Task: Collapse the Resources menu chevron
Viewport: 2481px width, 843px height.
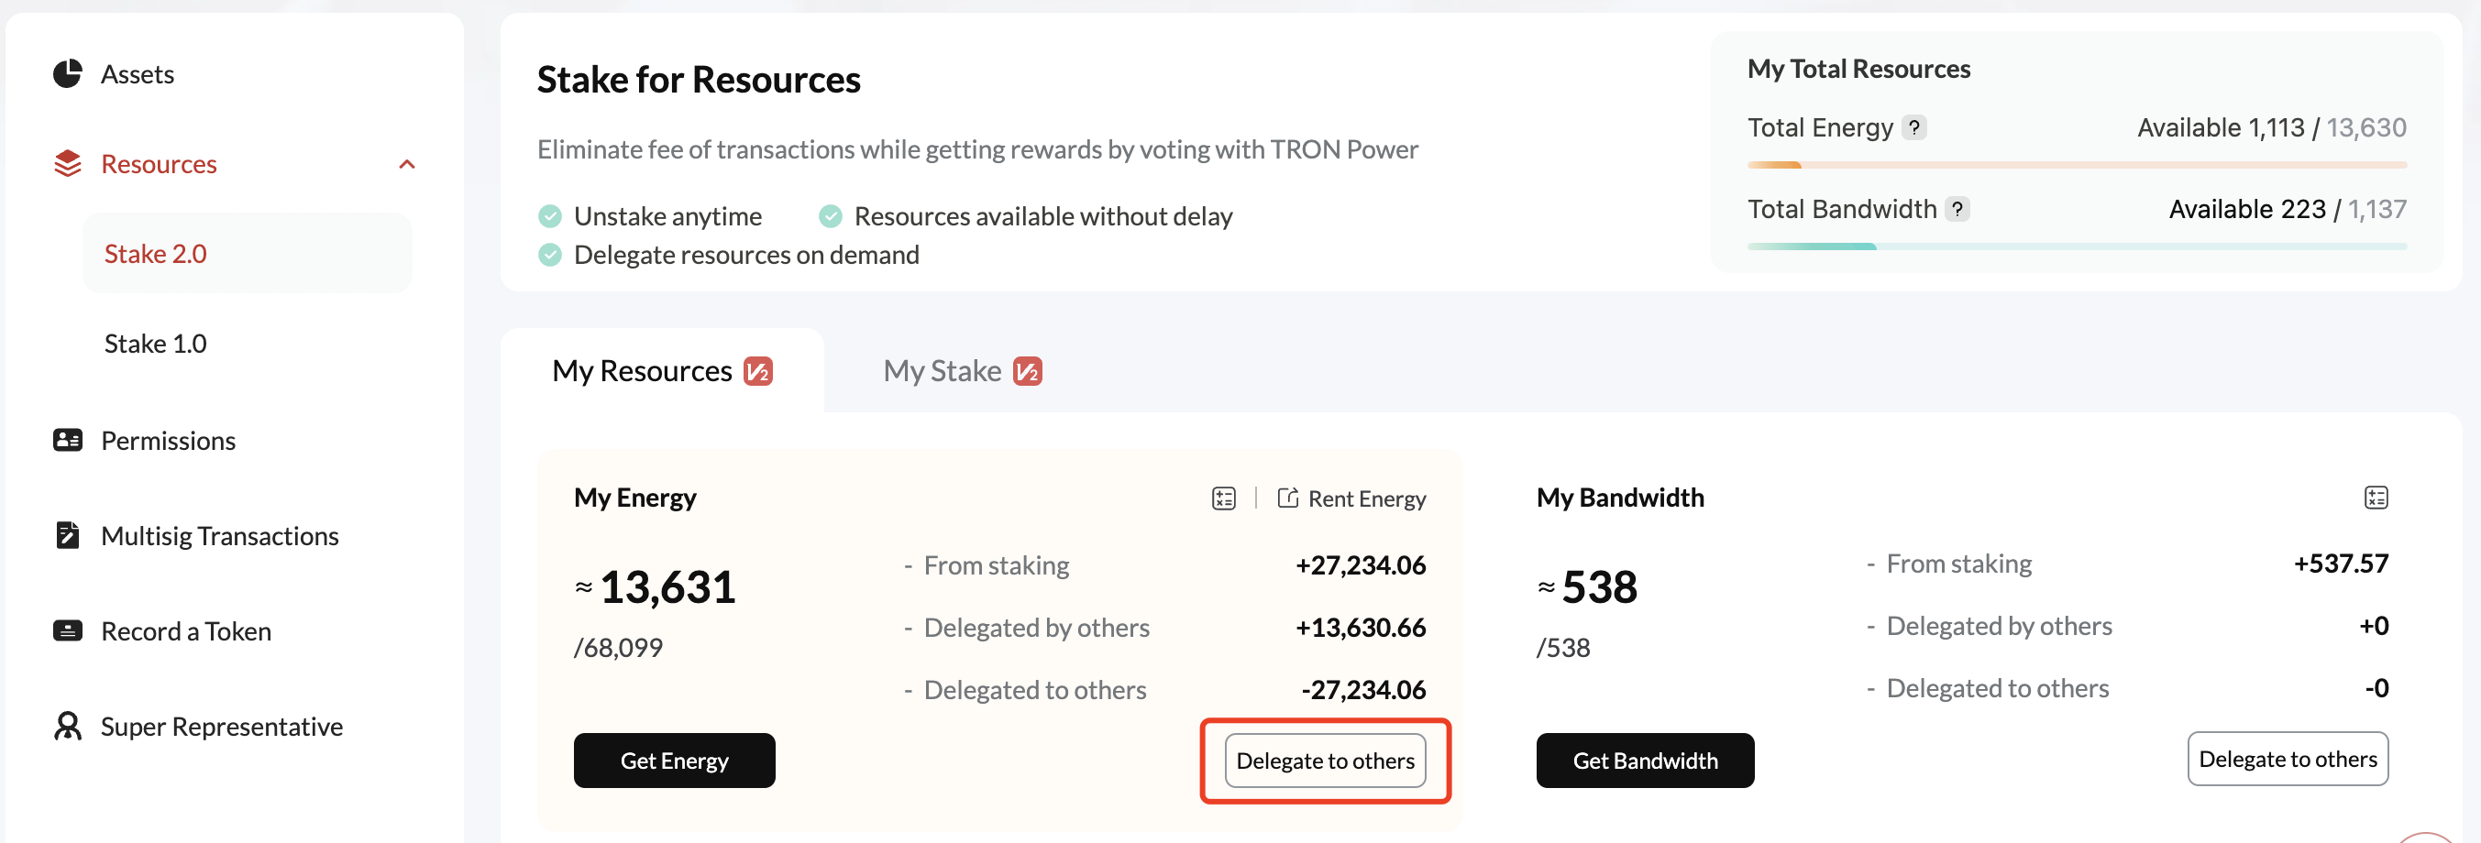Action: point(407,165)
